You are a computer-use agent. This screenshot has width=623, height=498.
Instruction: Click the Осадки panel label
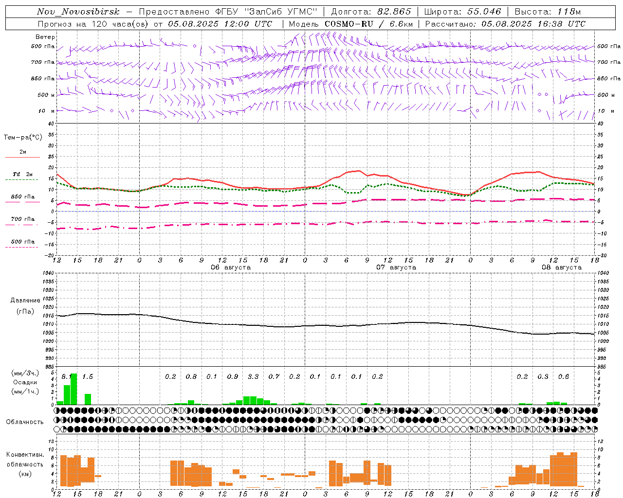click(25, 382)
